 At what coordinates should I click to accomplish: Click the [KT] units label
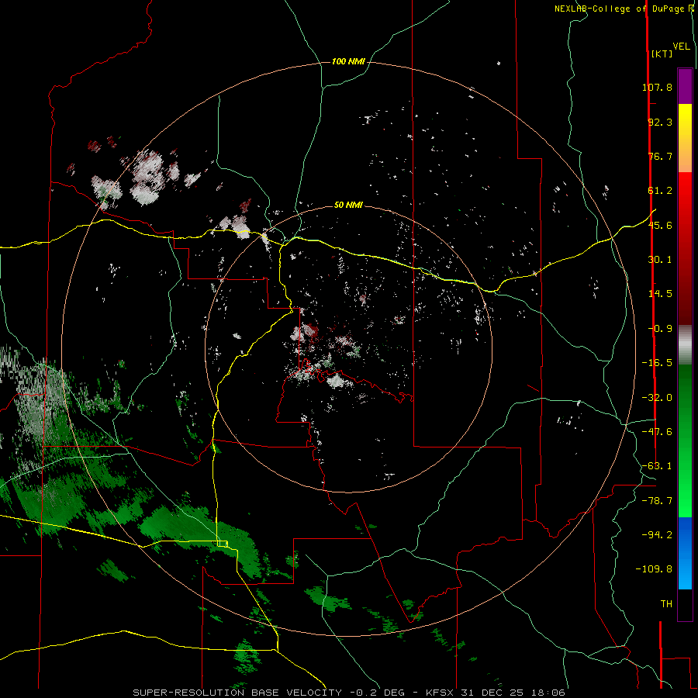tap(662, 54)
